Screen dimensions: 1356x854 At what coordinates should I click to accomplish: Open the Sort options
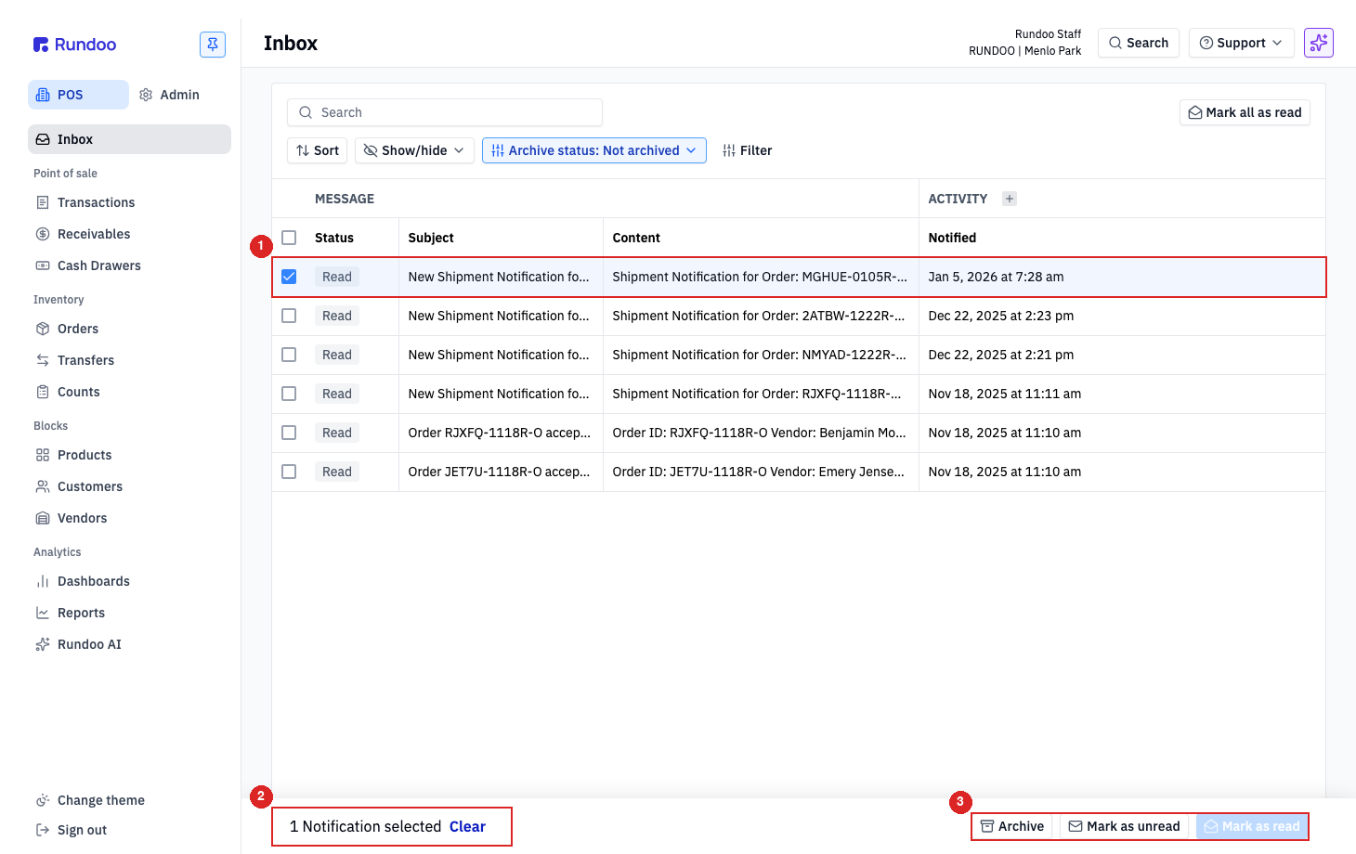[318, 150]
